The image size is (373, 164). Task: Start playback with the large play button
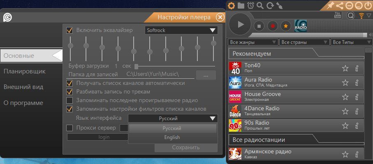[240, 24]
